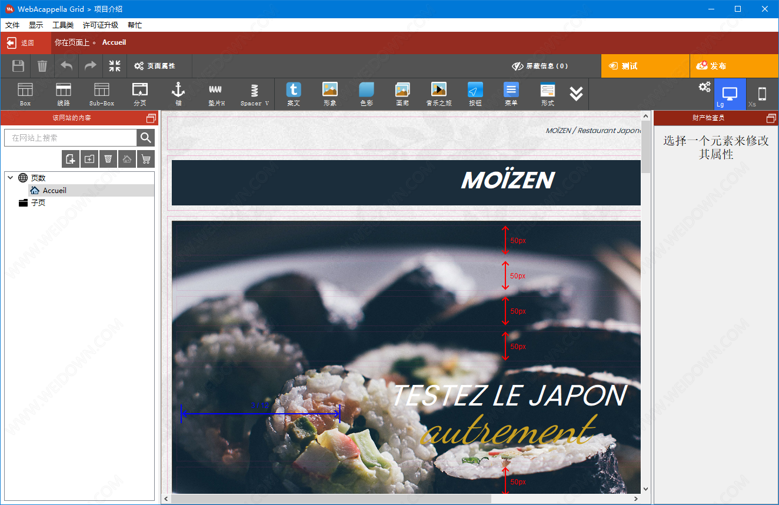Click the orange 发布 publish button

(x=734, y=66)
